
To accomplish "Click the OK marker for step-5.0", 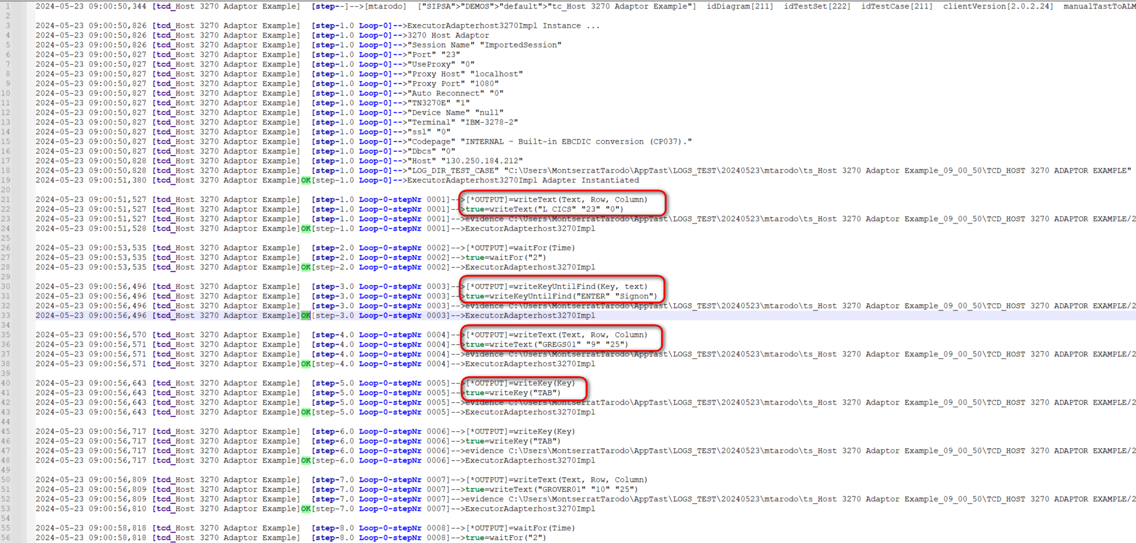I will (305, 412).
